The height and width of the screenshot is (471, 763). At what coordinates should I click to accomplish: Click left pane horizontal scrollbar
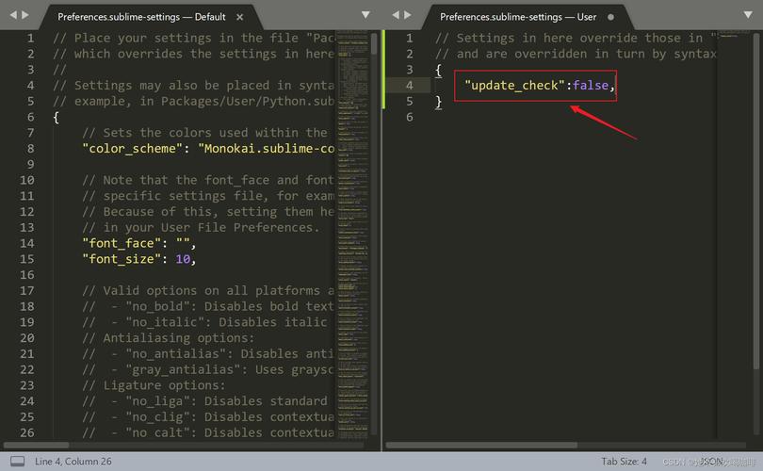point(188,445)
